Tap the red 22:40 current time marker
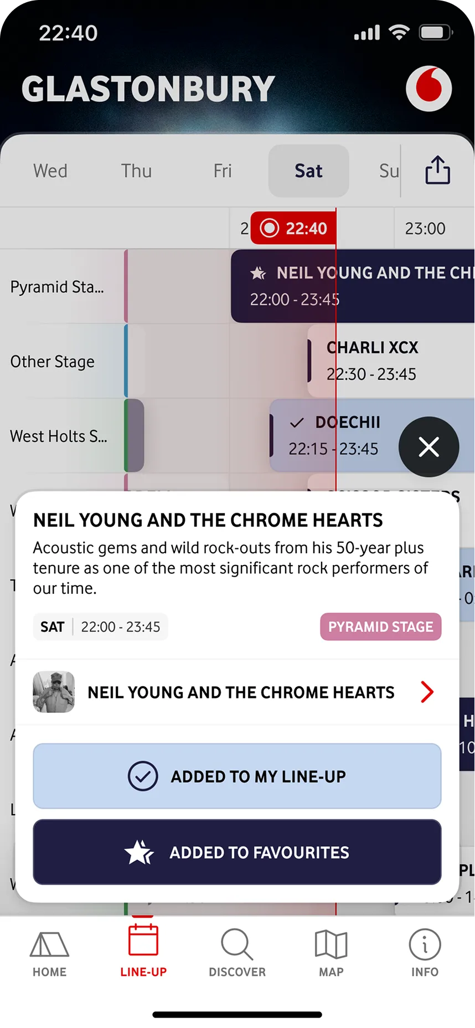Viewport: 475px width, 1028px height. 293,228
